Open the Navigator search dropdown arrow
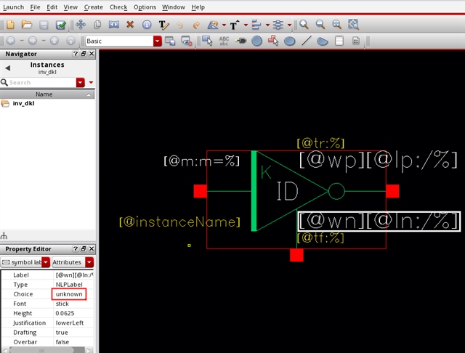 click(x=81, y=83)
